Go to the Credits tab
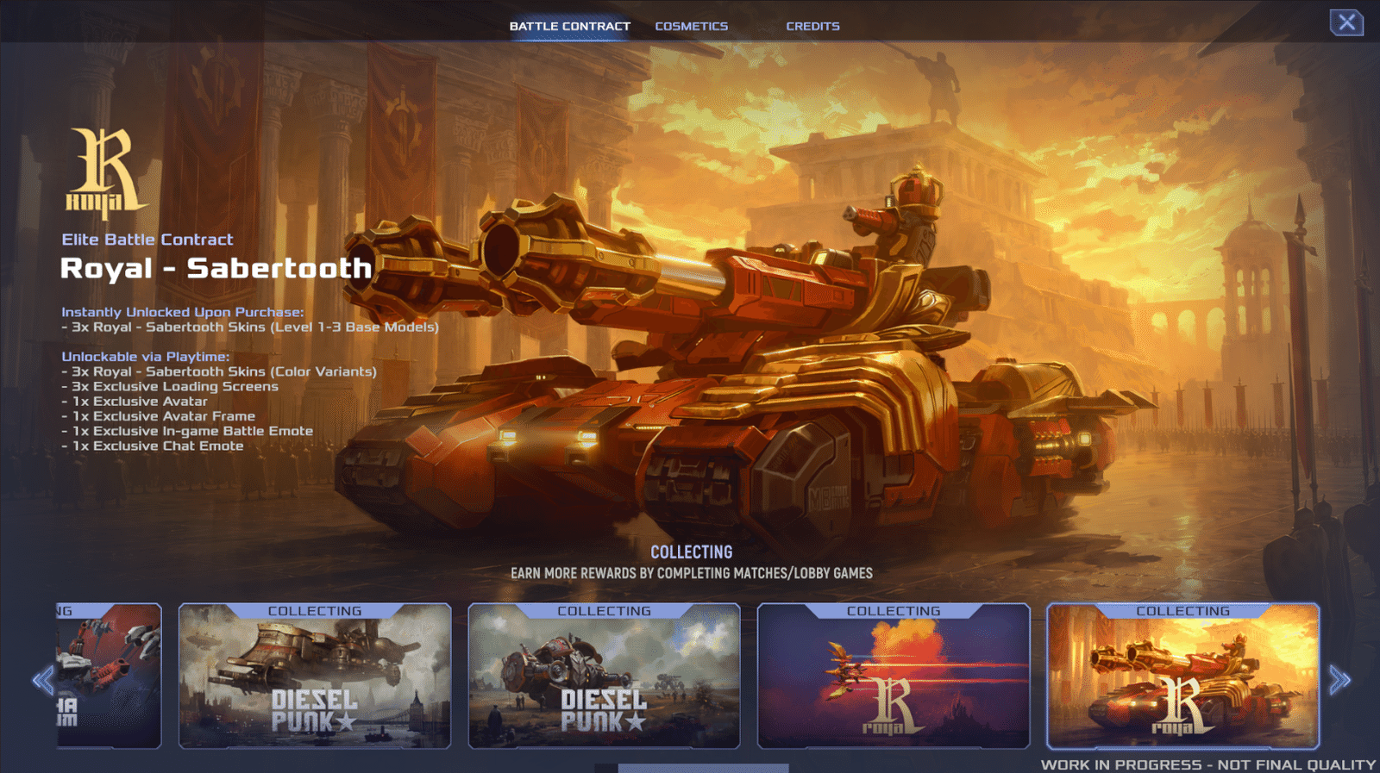 point(812,26)
